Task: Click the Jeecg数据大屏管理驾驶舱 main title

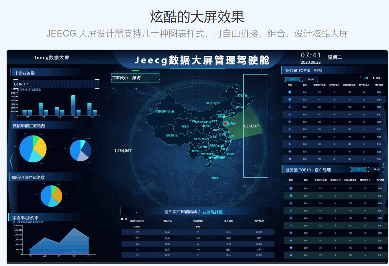Action: coord(202,60)
